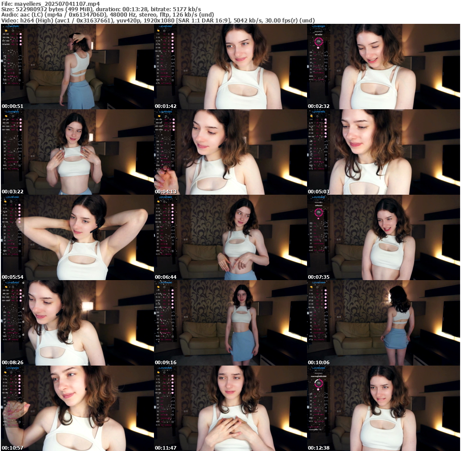Open the thumbnail at 00:00:51

tap(77, 67)
